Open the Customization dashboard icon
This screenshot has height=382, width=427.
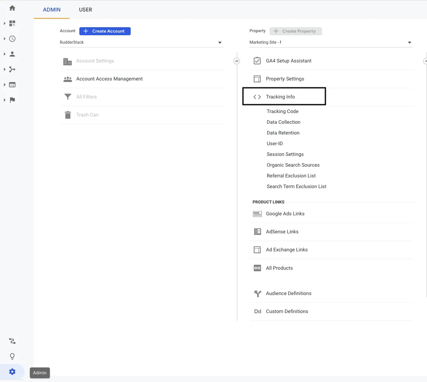[x=12, y=23]
